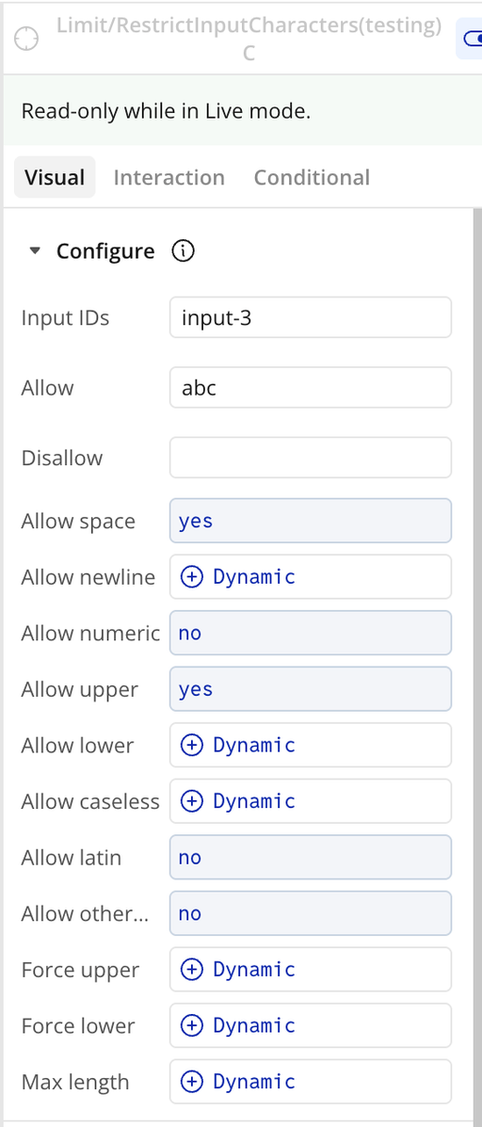
Task: Click the Input IDs field containing input-3
Action: pos(311,317)
